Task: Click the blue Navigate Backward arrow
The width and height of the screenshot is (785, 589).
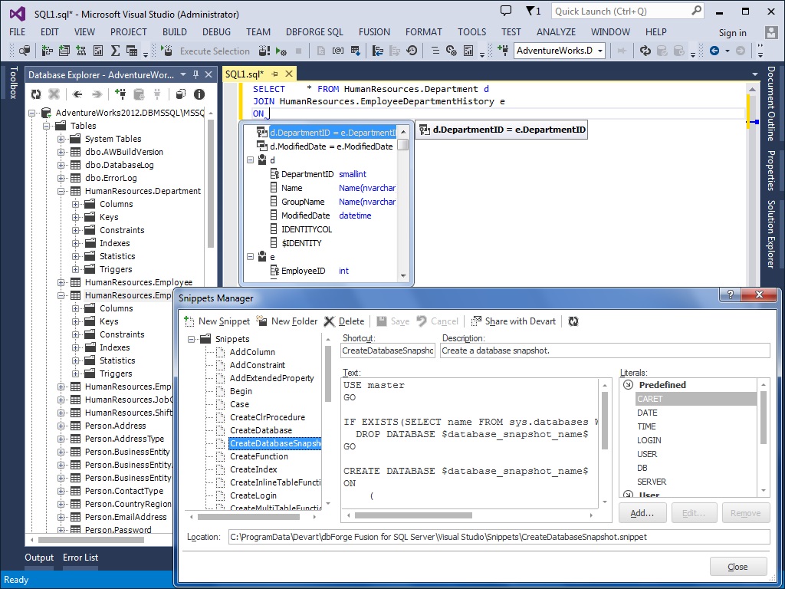Action: (x=714, y=51)
